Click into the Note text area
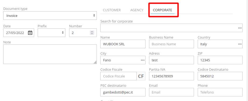This screenshot has height=101, width=248. [50, 54]
